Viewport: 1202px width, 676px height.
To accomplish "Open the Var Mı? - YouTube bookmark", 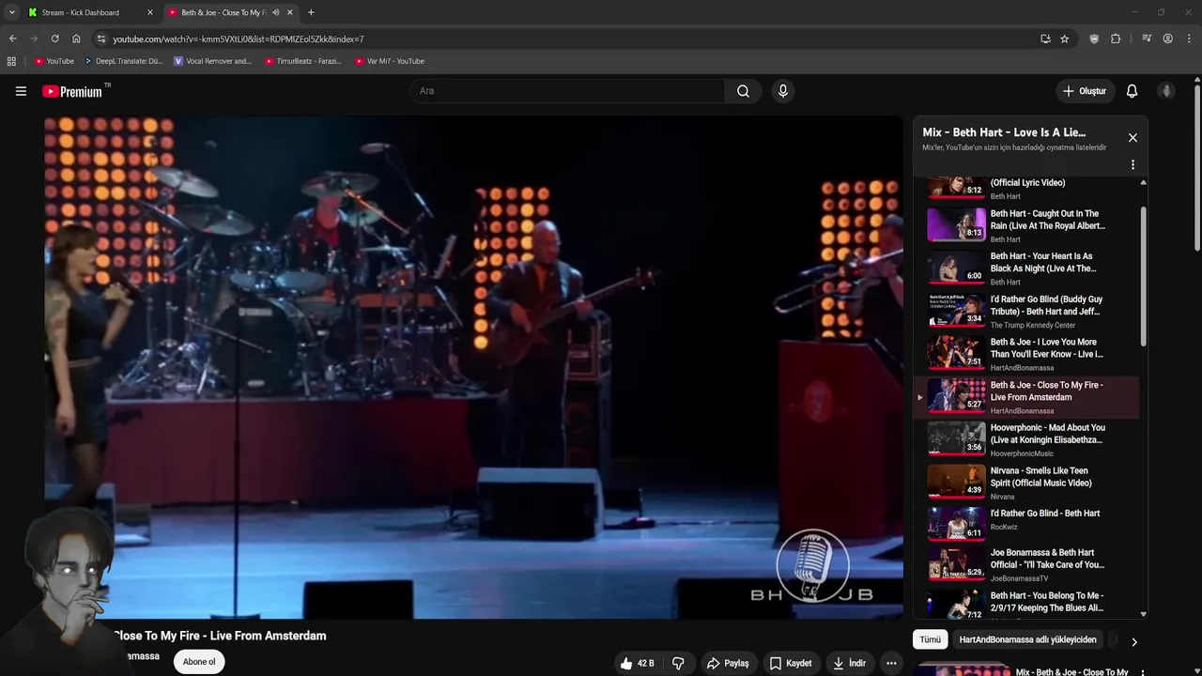I will tap(389, 61).
